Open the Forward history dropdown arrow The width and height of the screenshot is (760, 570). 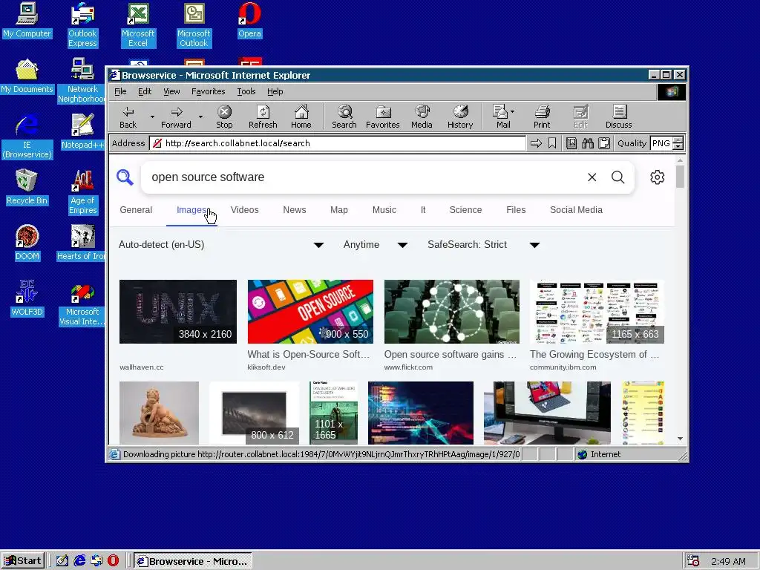coord(200,117)
